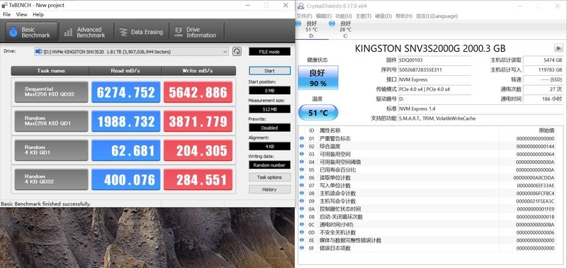
Task: Select the D: drive health orb at 51 °C
Action: [298, 23]
